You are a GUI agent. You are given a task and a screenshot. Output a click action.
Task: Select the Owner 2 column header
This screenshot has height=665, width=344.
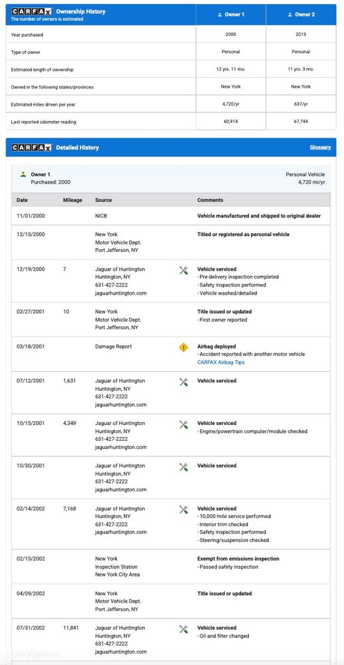301,15
